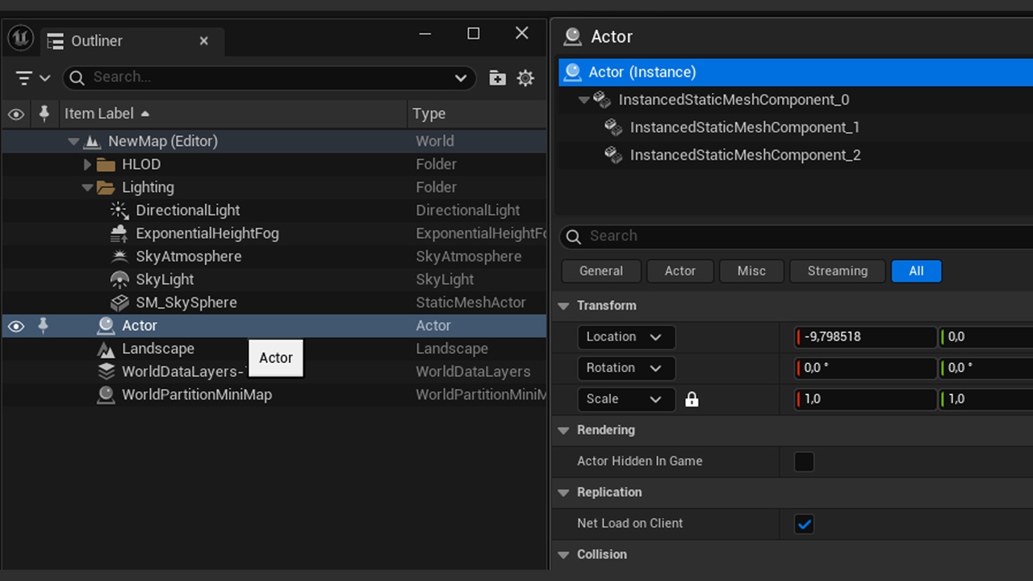
Task: Click the Unreal Engine logo icon
Action: 20,38
